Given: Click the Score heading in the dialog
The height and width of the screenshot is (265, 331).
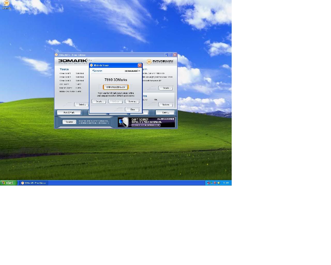Looking at the screenshot, I should click(x=97, y=71).
